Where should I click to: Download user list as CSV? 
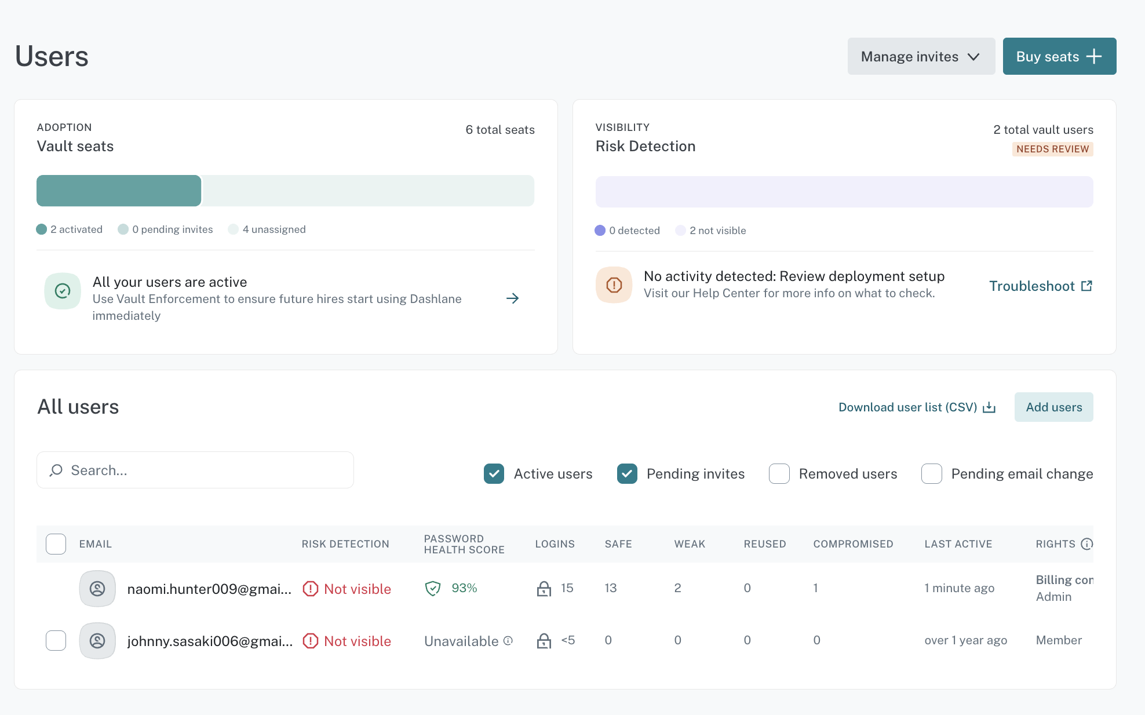pyautogui.click(x=917, y=407)
